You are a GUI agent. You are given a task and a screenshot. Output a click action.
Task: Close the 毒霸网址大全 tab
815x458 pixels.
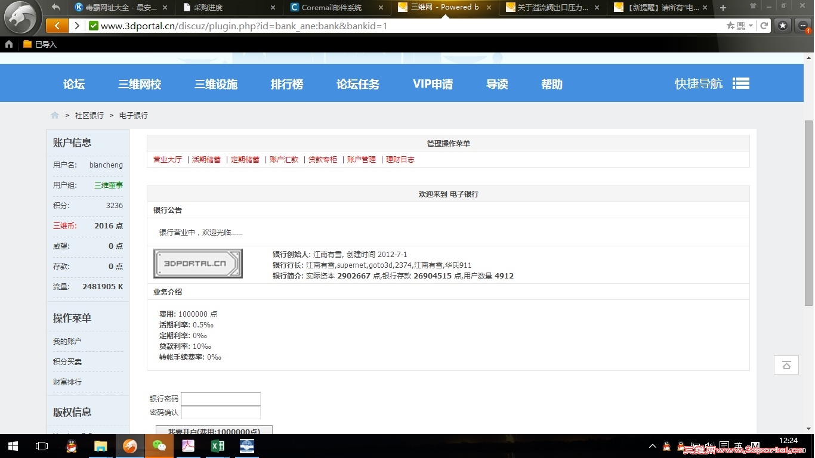(166, 8)
